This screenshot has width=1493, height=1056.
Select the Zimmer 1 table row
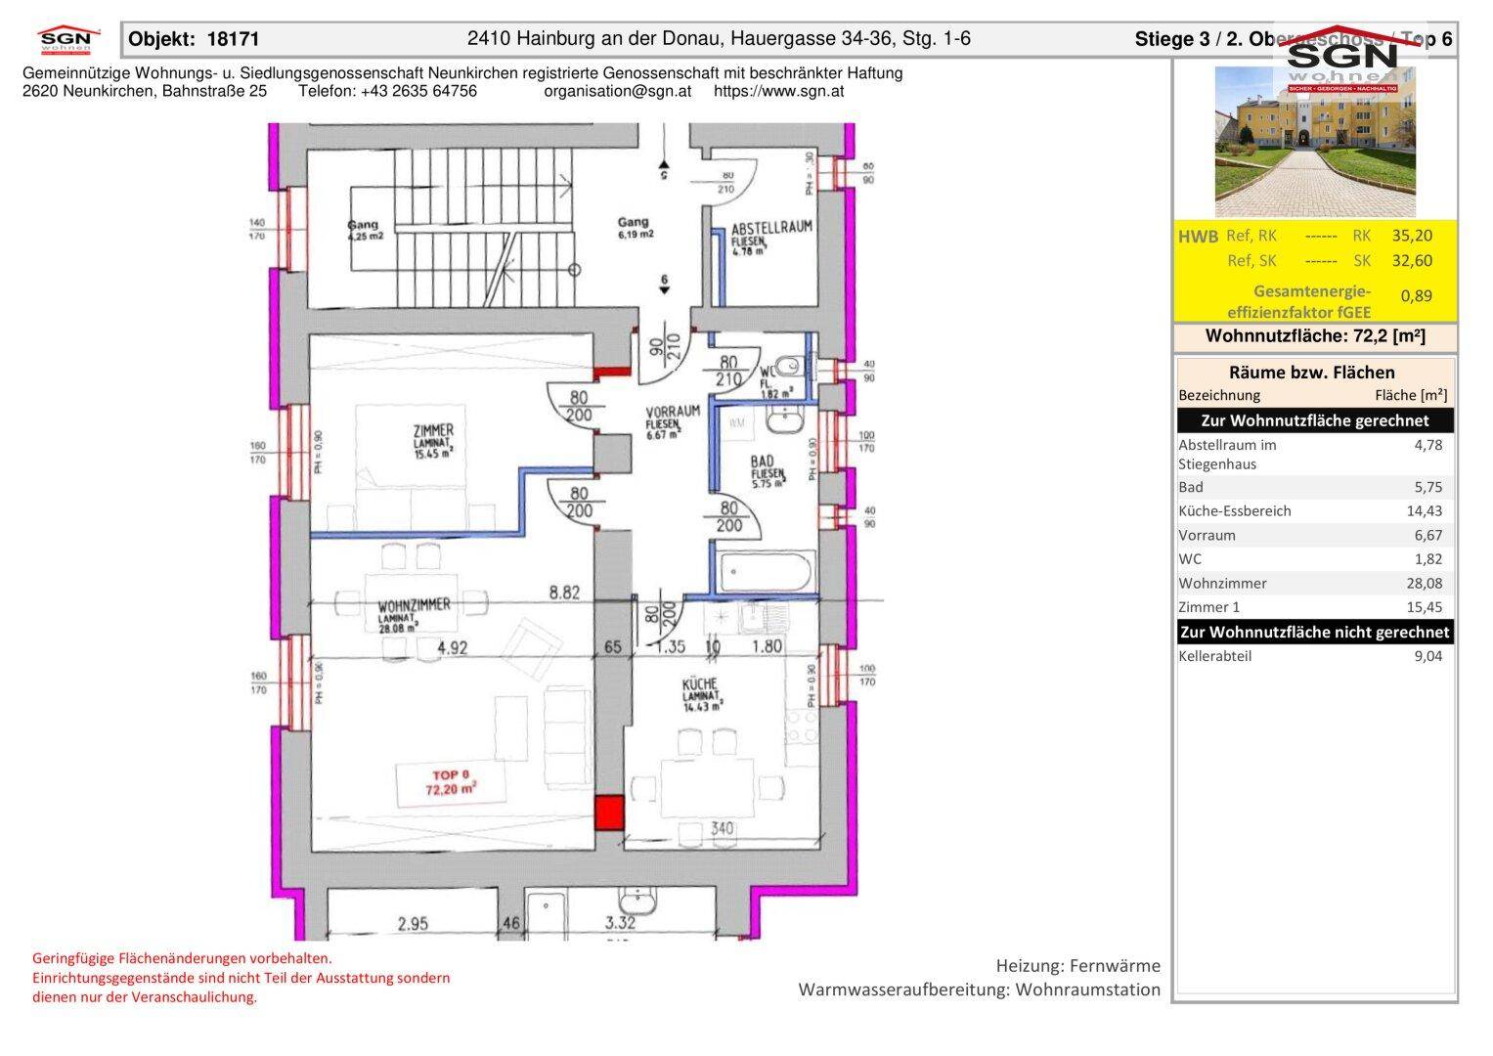coord(1315,607)
